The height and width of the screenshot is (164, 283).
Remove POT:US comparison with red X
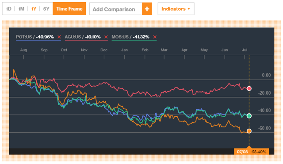point(59,37)
